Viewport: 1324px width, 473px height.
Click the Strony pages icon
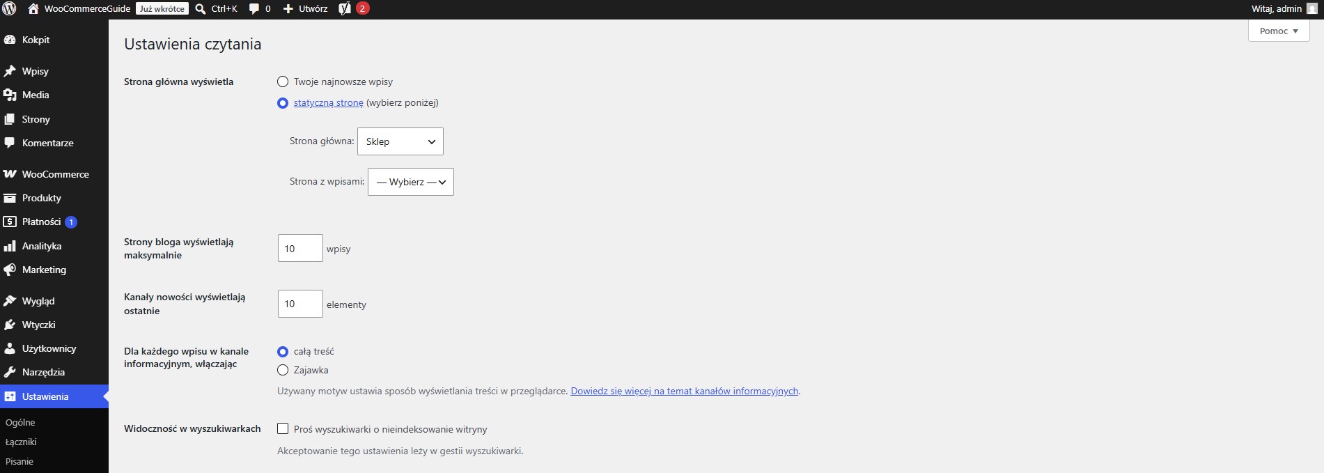pyautogui.click(x=10, y=119)
